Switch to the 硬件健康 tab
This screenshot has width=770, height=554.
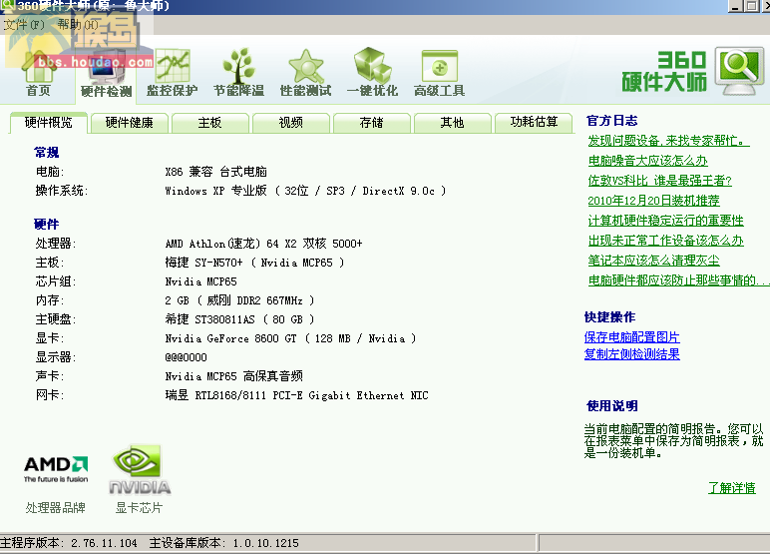[x=129, y=123]
